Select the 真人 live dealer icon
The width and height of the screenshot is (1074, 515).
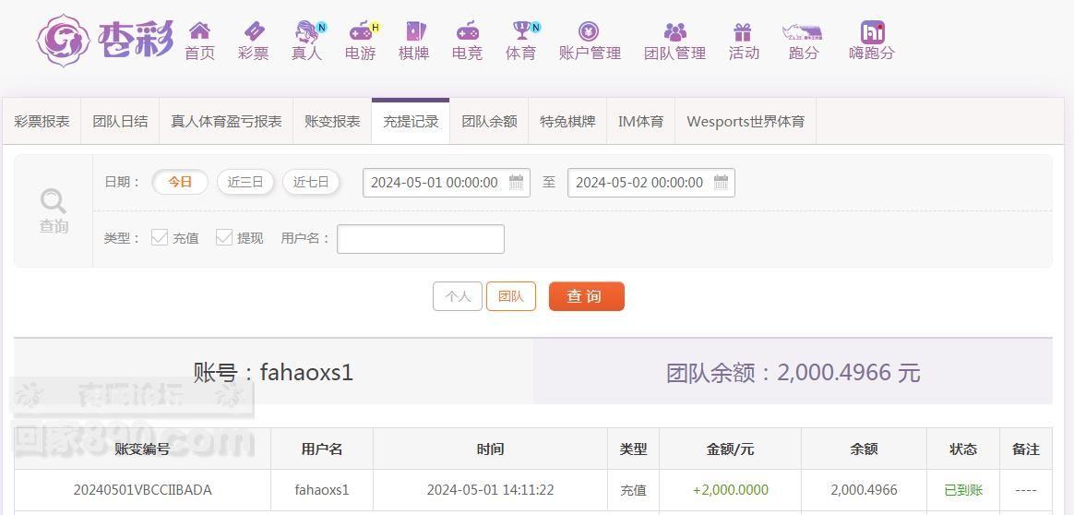click(306, 30)
